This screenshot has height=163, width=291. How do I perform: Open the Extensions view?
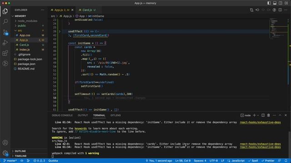pos(5,53)
